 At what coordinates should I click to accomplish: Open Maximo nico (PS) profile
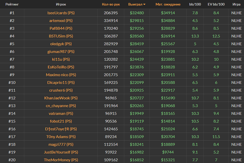[61, 75]
